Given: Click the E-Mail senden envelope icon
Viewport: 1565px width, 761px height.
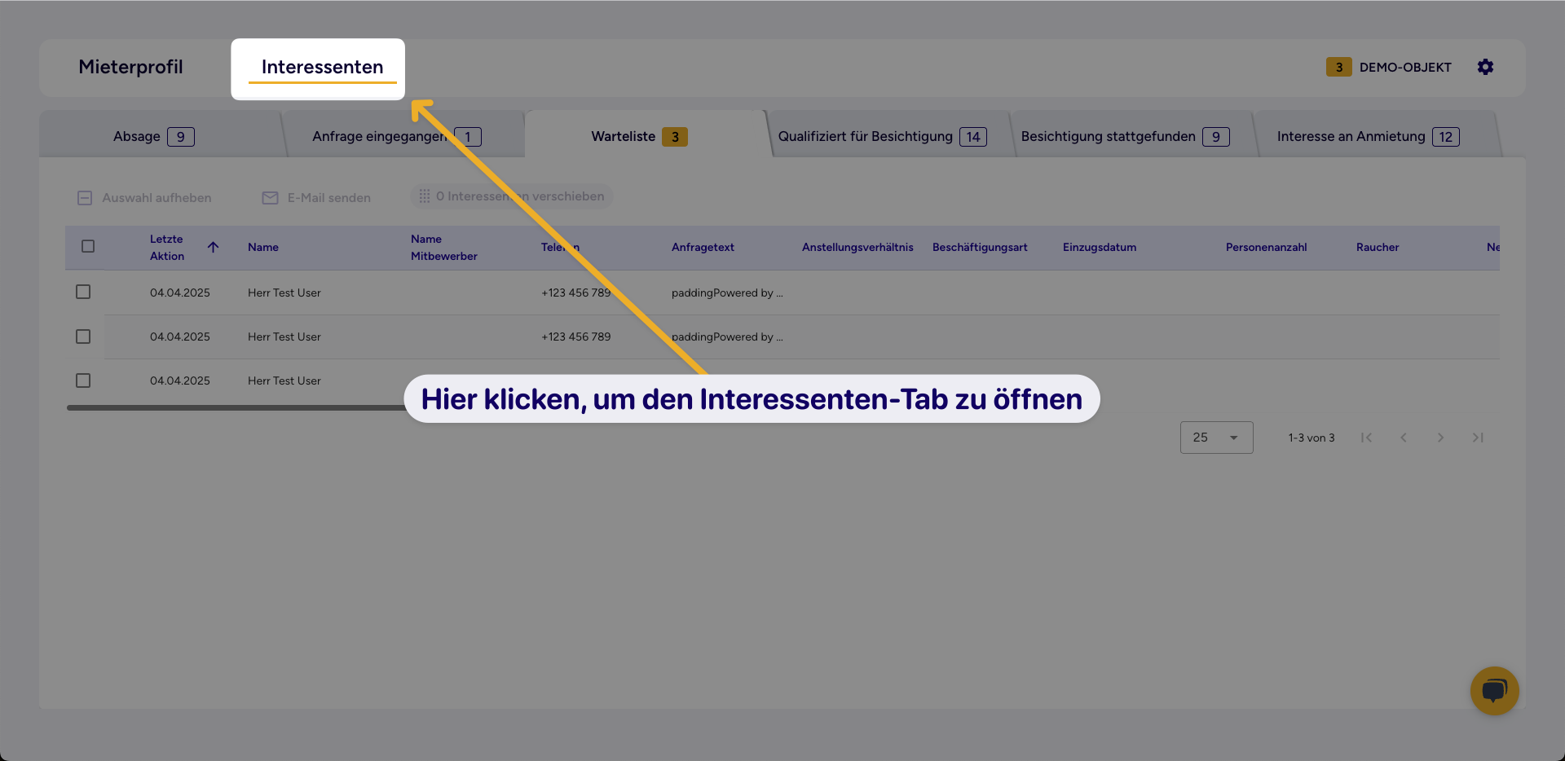Looking at the screenshot, I should (x=270, y=197).
